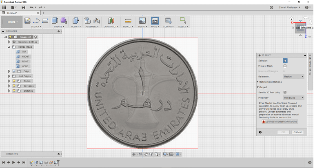Toggle visibility bulb for Origin folder
This screenshot has height=168, width=315.
pos(14,71)
